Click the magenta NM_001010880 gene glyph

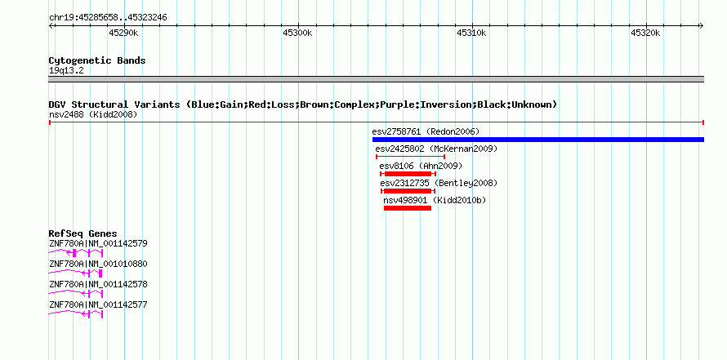[x=76, y=273]
